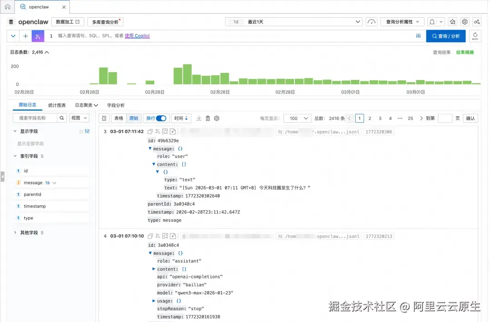
Task: Open the 使用 Copilot link
Action: tap(137, 36)
